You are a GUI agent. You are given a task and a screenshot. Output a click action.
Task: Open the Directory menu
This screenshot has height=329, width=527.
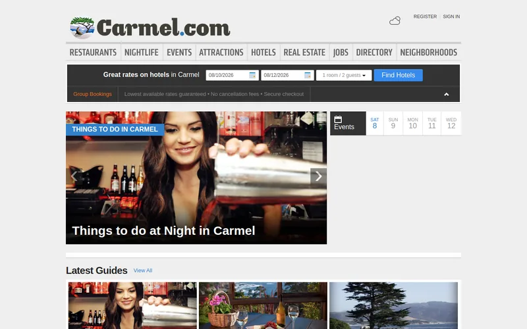tap(374, 53)
